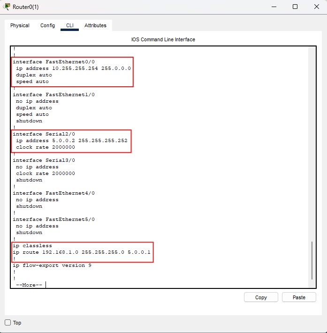Minimize the Router0(1) window
The height and width of the screenshot is (333, 327).
[x=274, y=7]
